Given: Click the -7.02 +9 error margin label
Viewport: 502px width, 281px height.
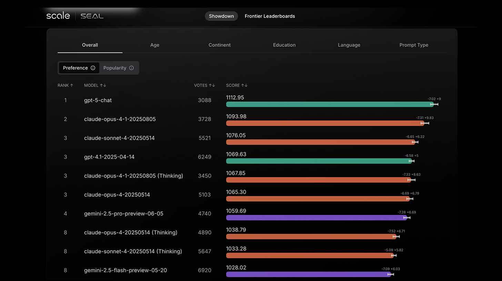Looking at the screenshot, I should [434, 99].
